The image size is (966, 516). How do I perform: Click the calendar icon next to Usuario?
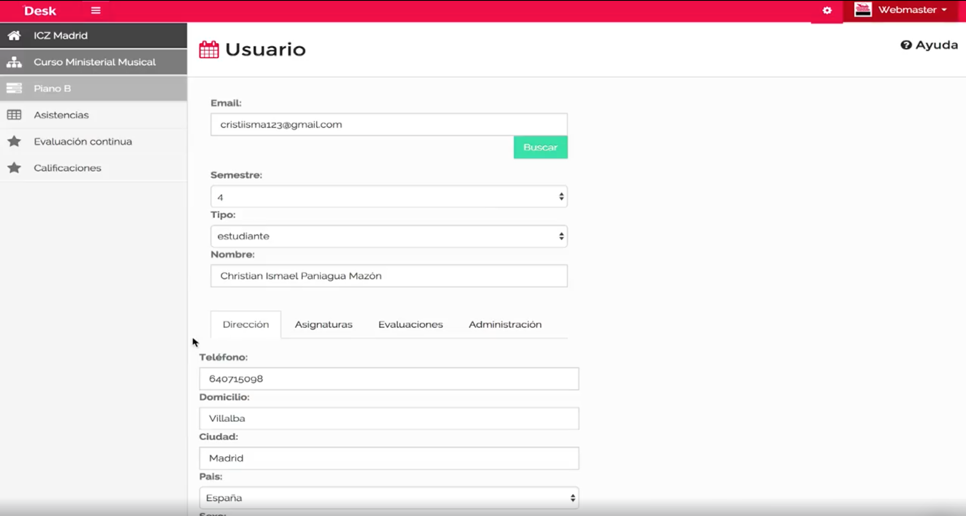point(209,50)
